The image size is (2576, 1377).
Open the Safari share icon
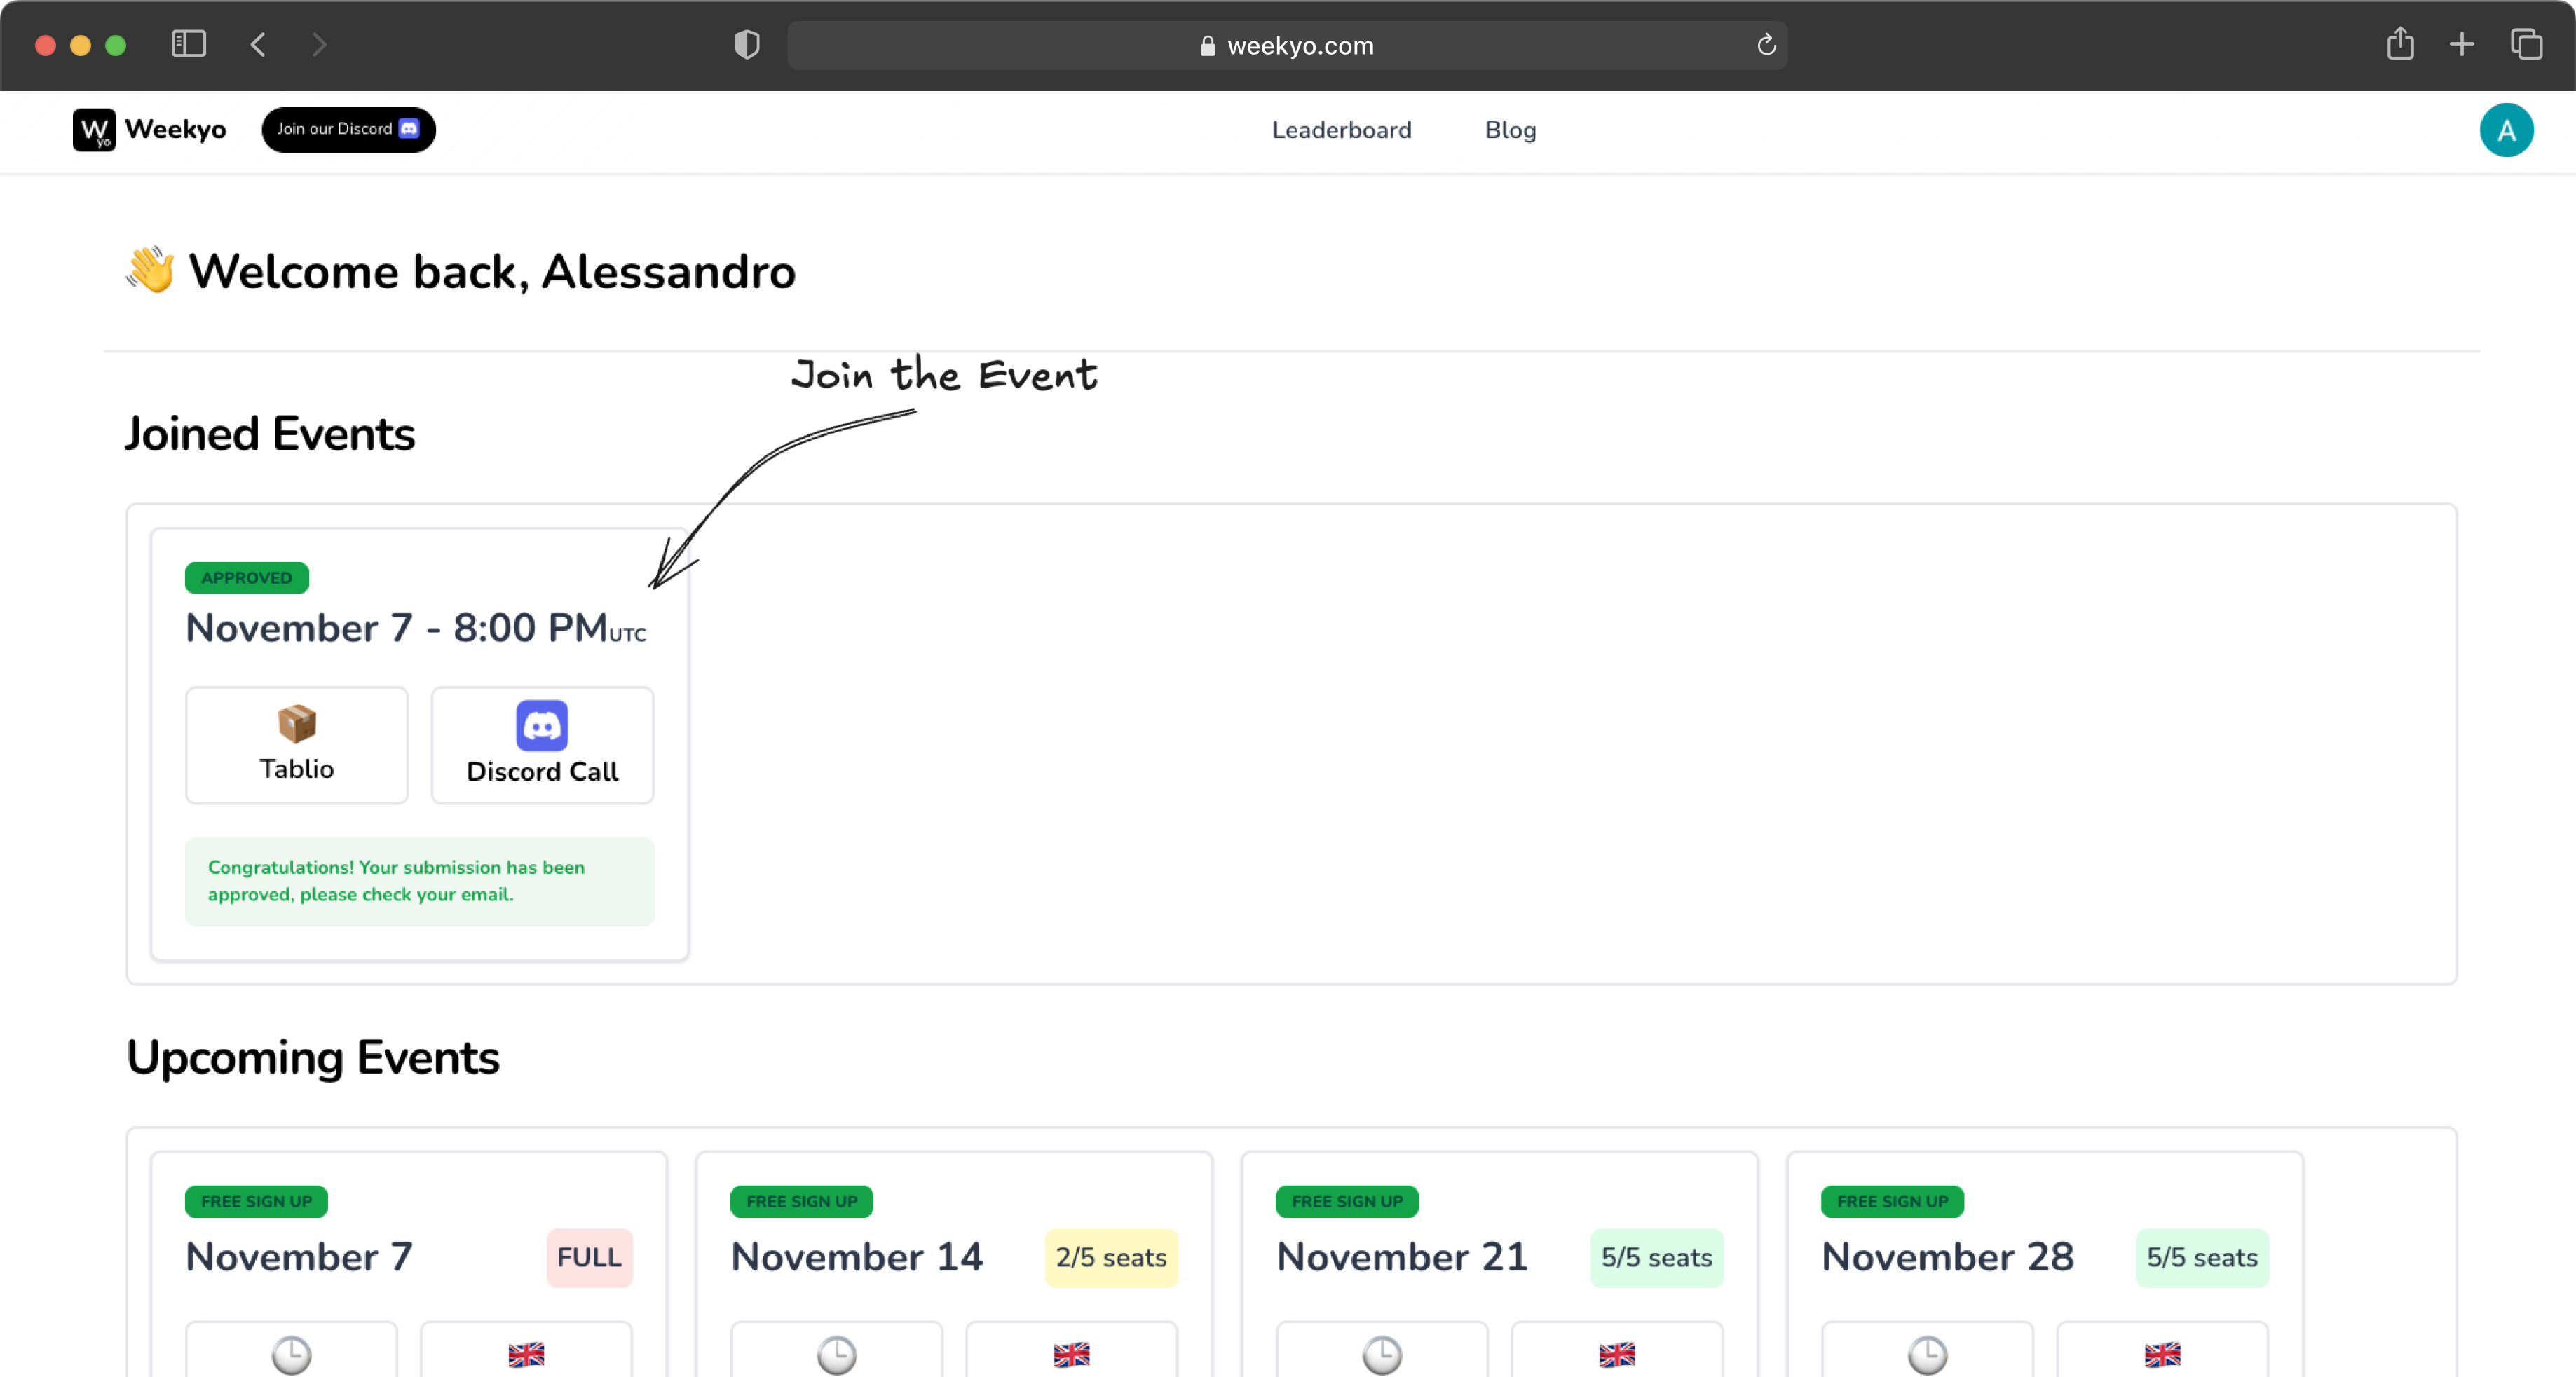(2400, 44)
